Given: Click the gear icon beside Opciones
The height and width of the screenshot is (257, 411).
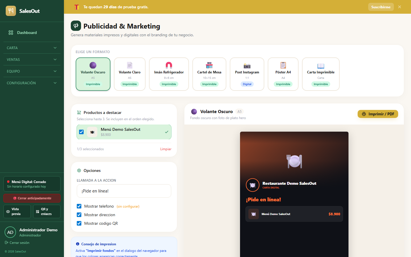Looking at the screenshot, I should coord(79,170).
